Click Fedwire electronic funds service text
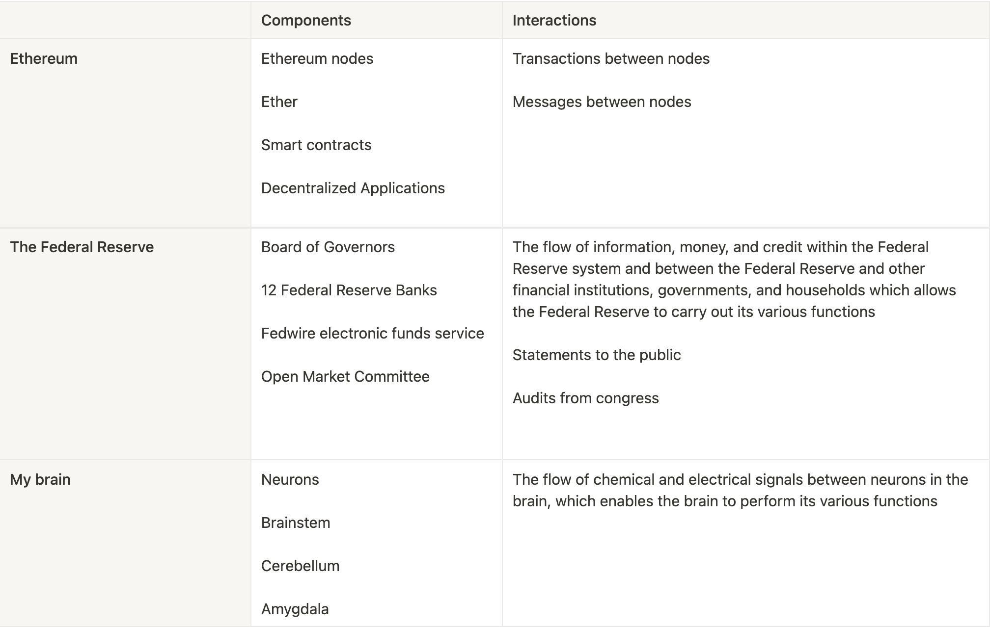990x627 pixels. click(372, 333)
